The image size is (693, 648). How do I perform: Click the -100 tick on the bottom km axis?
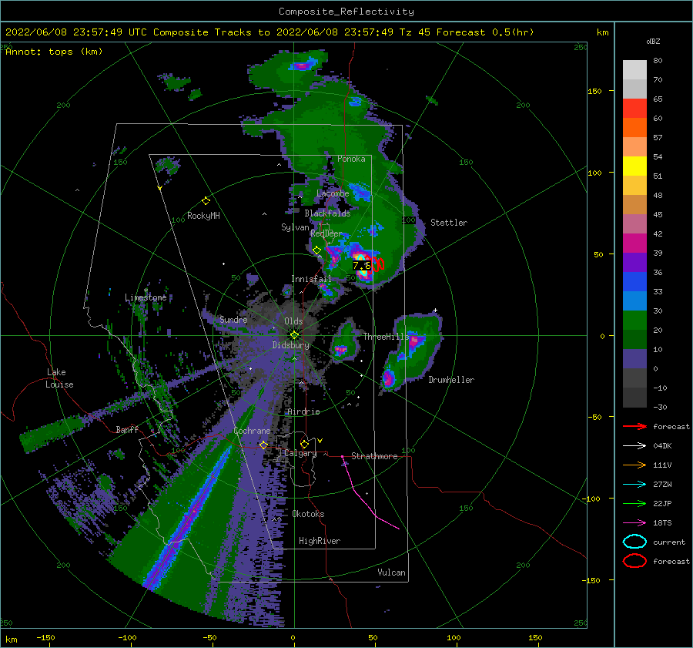click(x=127, y=637)
